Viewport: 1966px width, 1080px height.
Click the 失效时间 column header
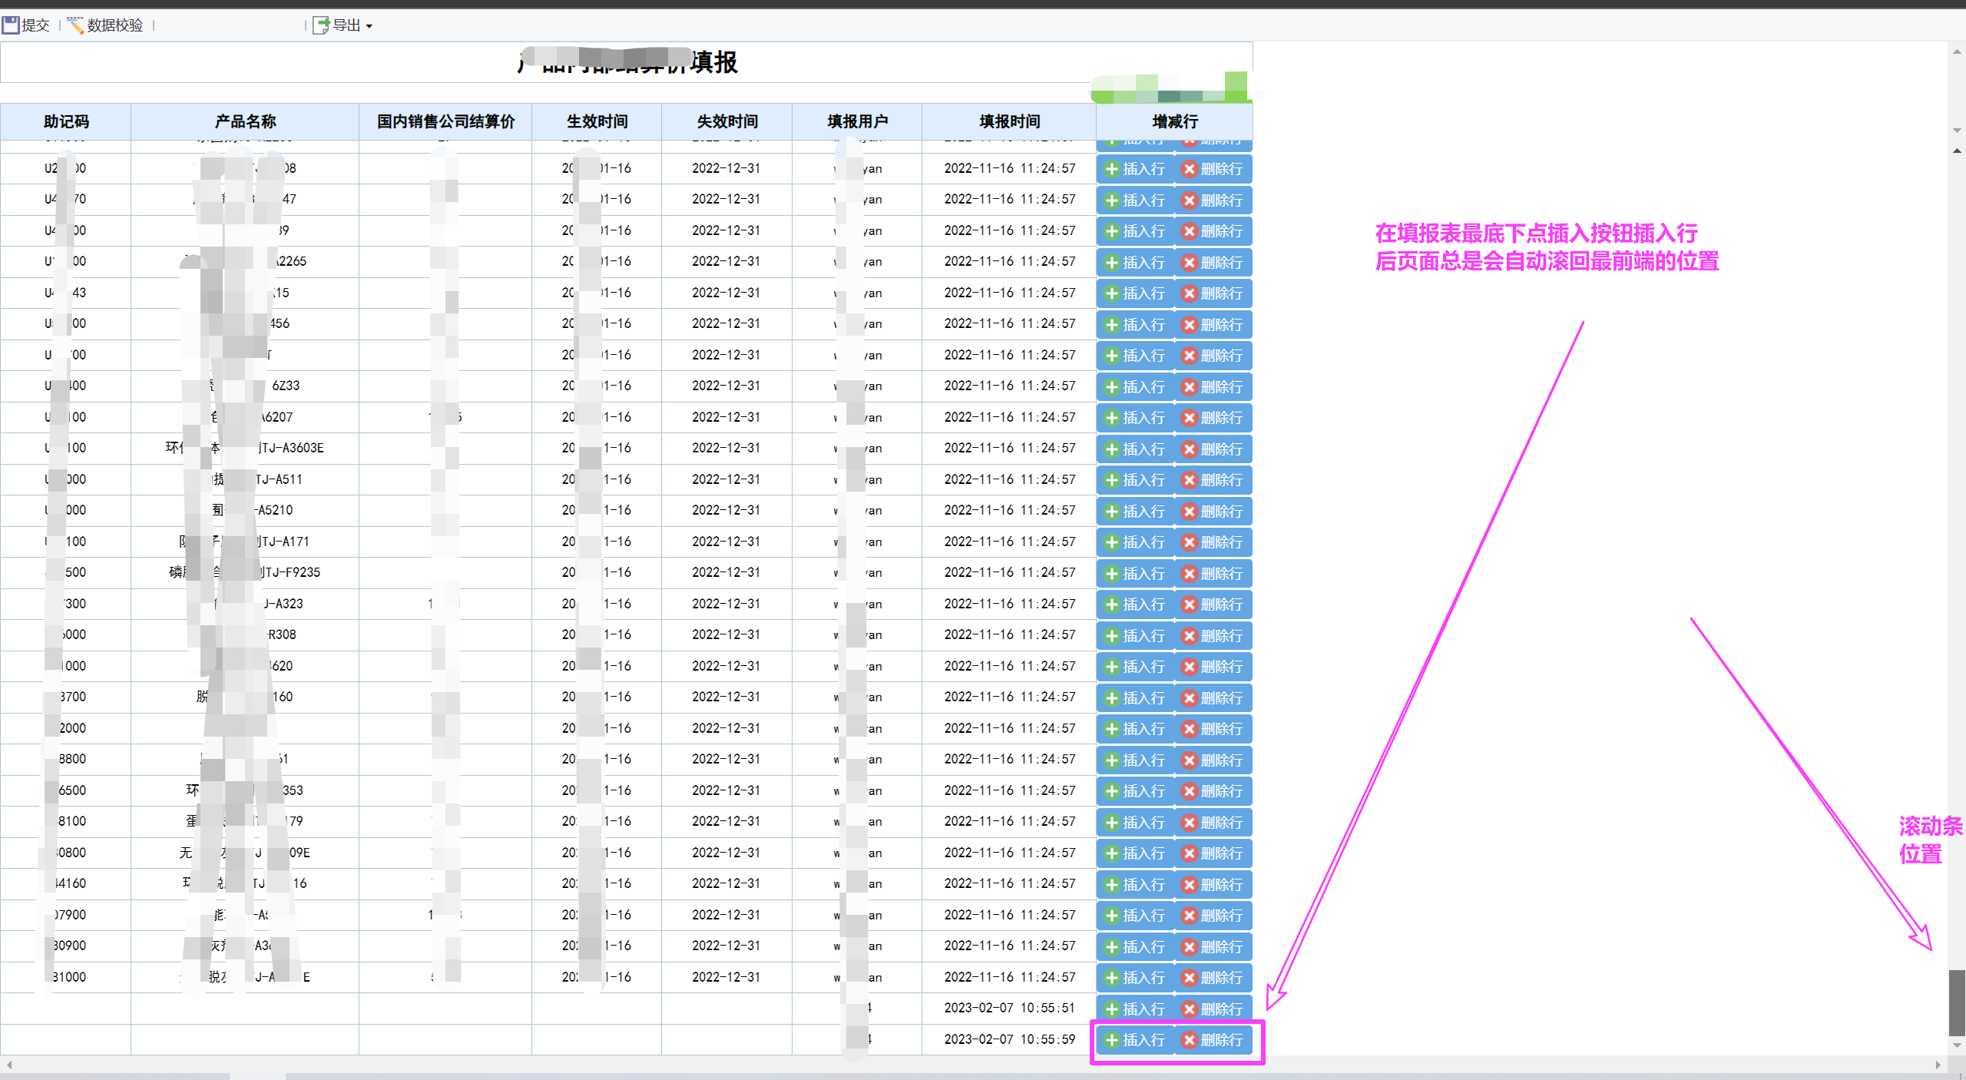[x=726, y=121]
